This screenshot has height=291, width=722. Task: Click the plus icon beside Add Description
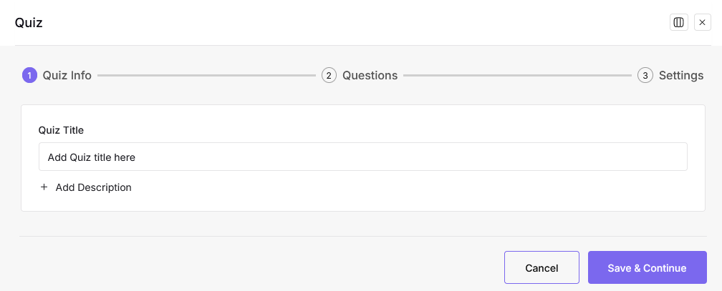tap(44, 187)
